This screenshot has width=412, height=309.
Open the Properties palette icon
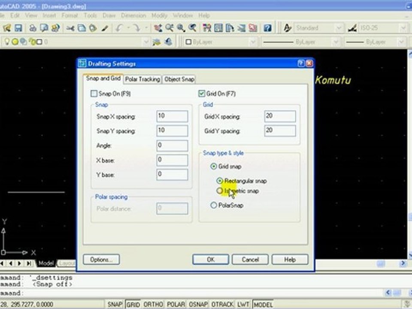(x=207, y=27)
